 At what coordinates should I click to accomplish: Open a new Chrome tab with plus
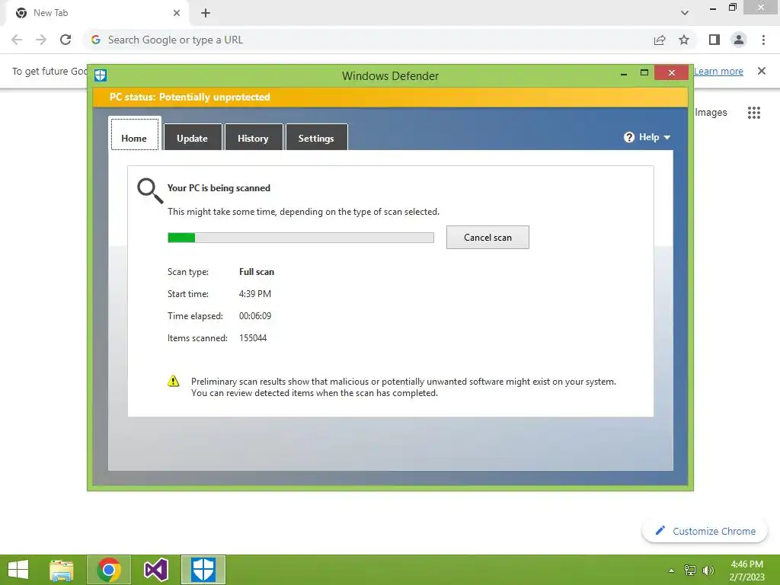pyautogui.click(x=206, y=13)
